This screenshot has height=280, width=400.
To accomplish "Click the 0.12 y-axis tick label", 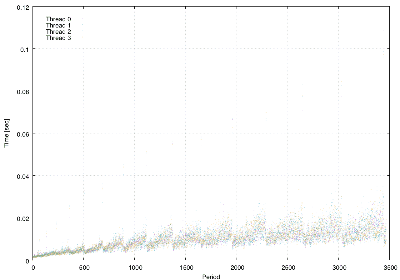I will 22,7.
